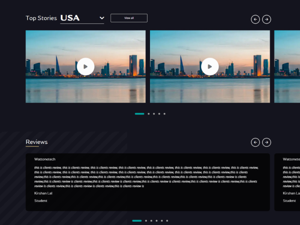
Task: Open the partially visible third story thumbnail
Action: 287,67
